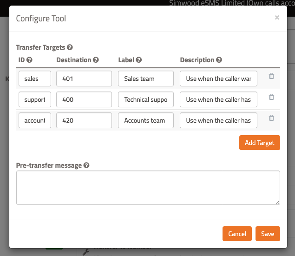Screen dimensions: 295x256
Task: Click destination field containing 401
Action: pos(84,79)
